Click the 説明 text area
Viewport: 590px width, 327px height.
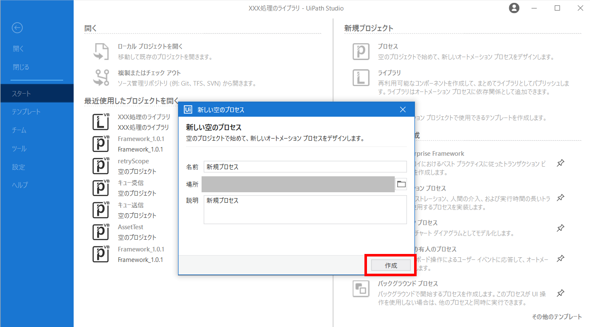pos(305,209)
